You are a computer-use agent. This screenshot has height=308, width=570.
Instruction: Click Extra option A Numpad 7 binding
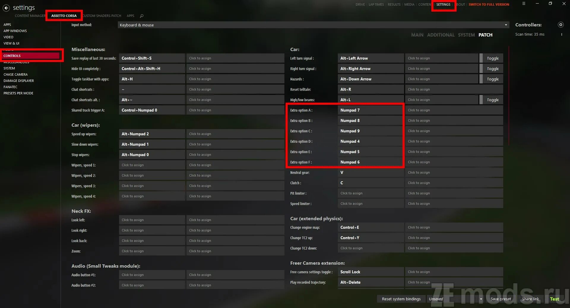[371, 110]
